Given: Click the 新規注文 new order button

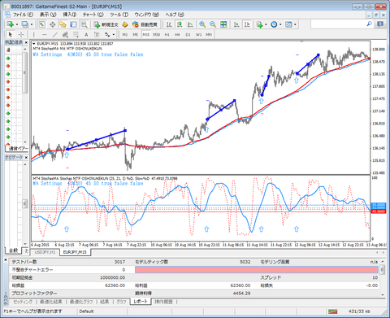Looking at the screenshot, I should [x=106, y=24].
